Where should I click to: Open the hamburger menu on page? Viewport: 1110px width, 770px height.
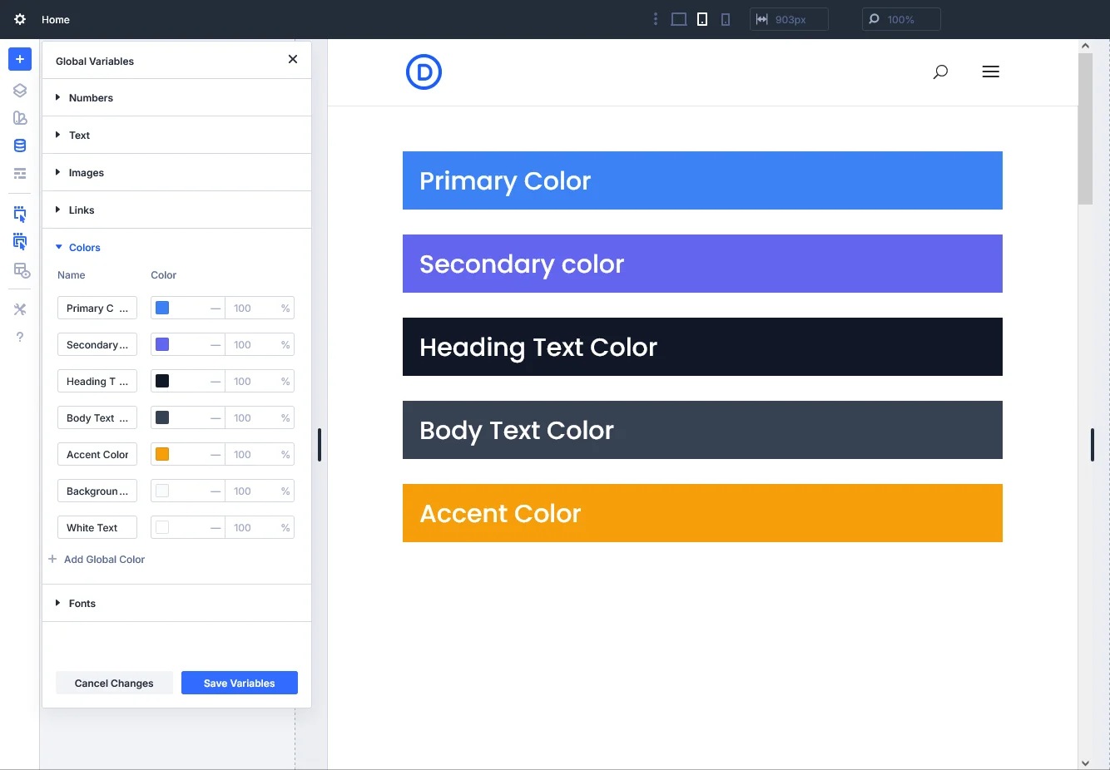(990, 72)
